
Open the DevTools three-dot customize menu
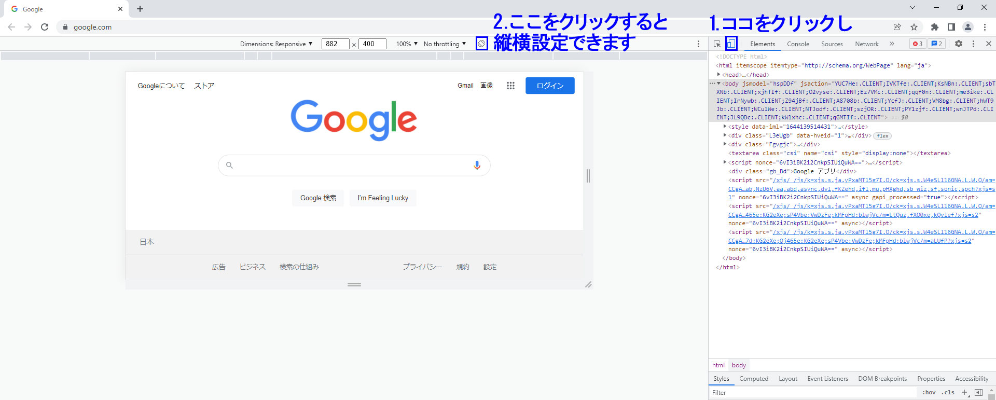[973, 44]
